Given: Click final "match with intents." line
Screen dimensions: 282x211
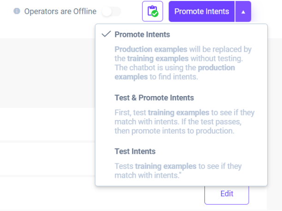Looking at the screenshot, I should (147, 175).
